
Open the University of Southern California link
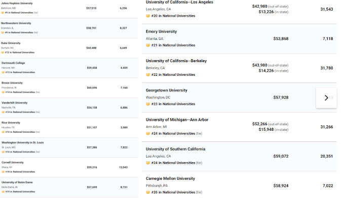coord(175,149)
